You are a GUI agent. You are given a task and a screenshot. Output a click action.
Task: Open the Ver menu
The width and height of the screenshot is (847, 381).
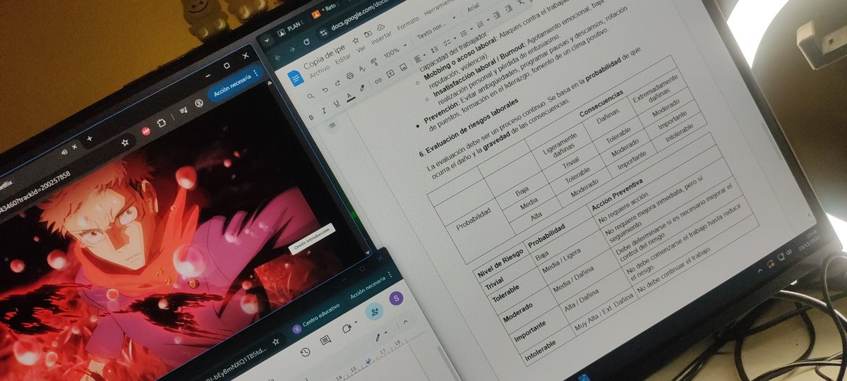(361, 49)
